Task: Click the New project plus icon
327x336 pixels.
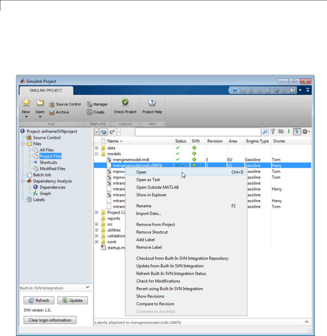Action: coord(26,102)
